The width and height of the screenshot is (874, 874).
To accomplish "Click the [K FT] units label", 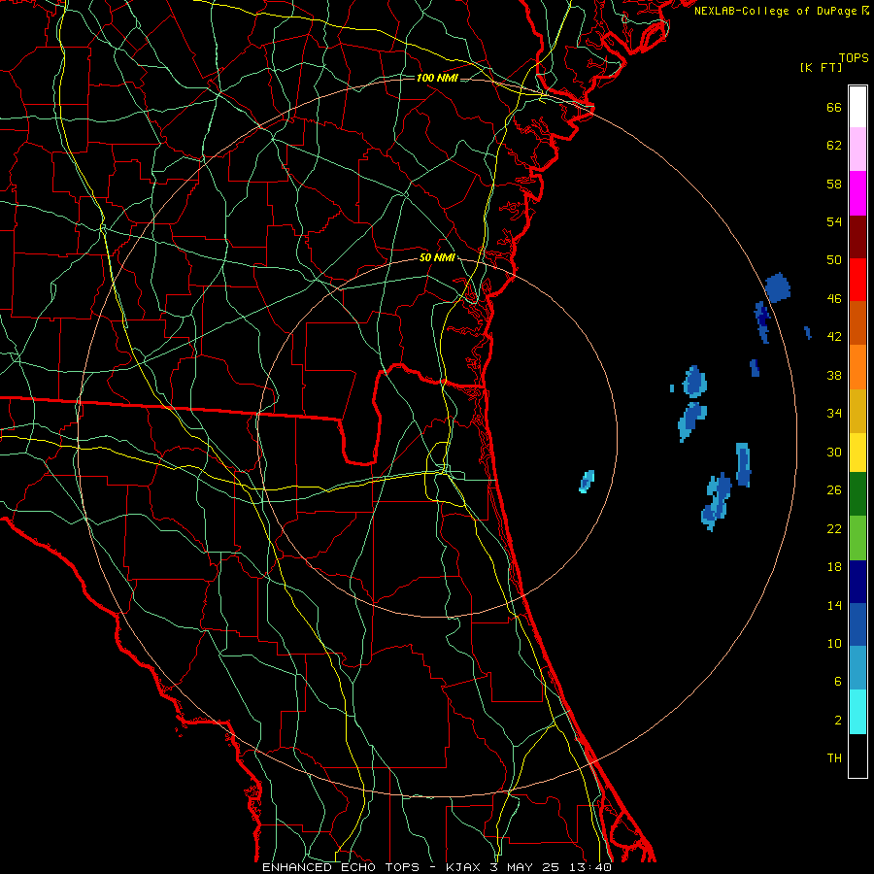I will 821,67.
